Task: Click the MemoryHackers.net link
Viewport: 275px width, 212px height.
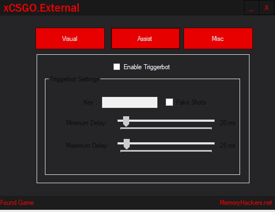Action: [x=246, y=203]
